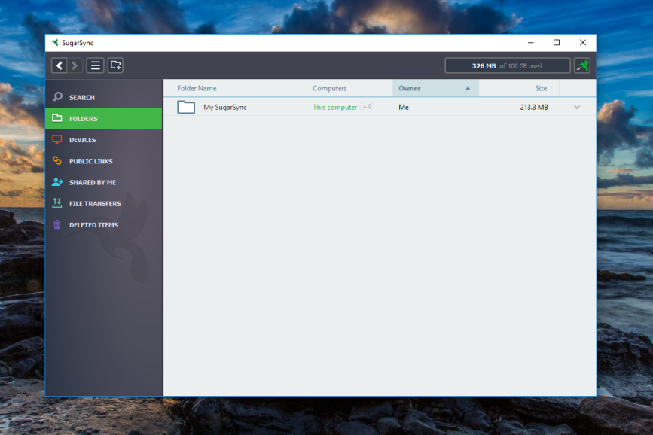This screenshot has height=435, width=653.
Task: Open the hamburger menu in toolbar
Action: (x=95, y=65)
